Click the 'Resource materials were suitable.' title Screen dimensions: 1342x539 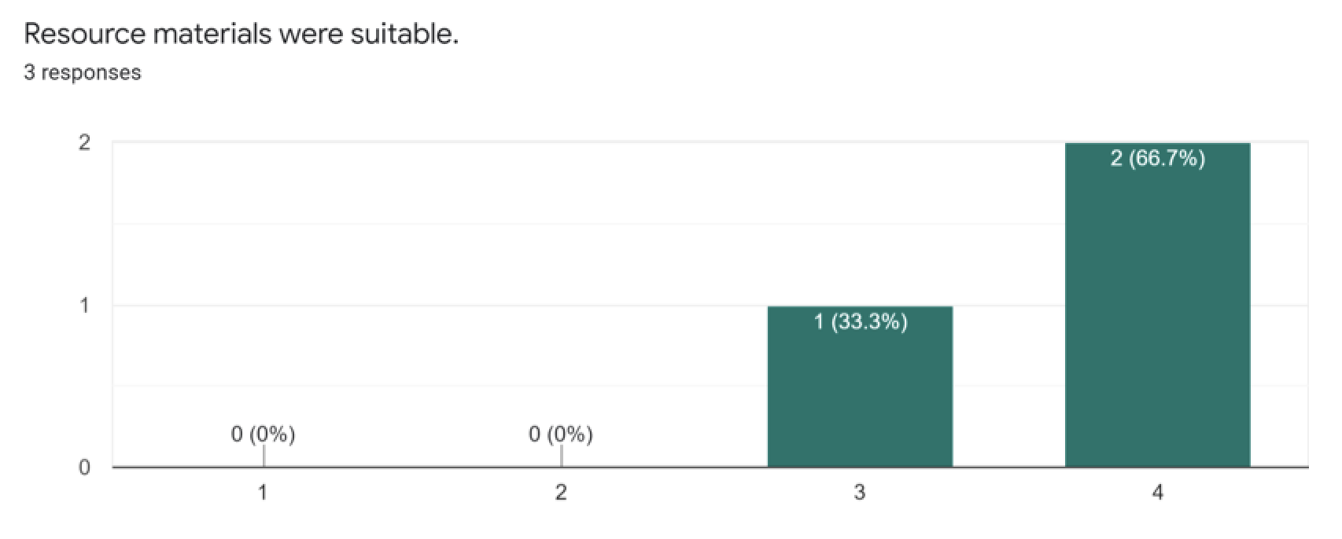241,34
